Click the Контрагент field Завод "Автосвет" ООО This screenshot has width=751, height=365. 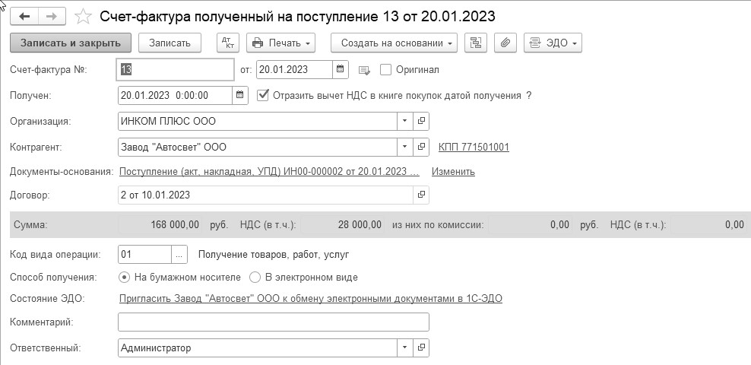pos(257,147)
